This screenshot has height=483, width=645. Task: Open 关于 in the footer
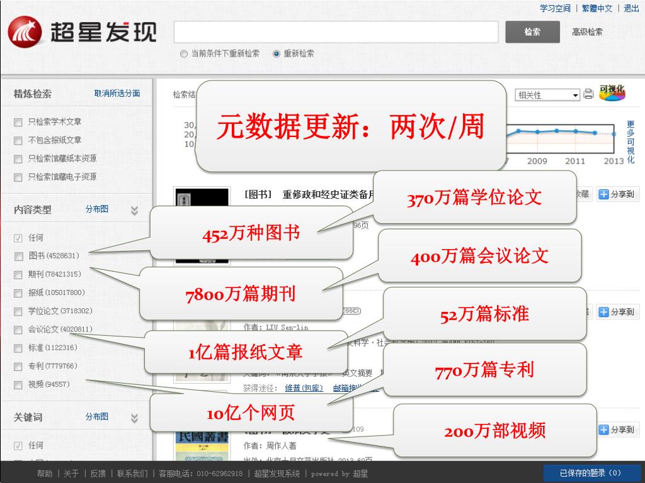(x=71, y=474)
